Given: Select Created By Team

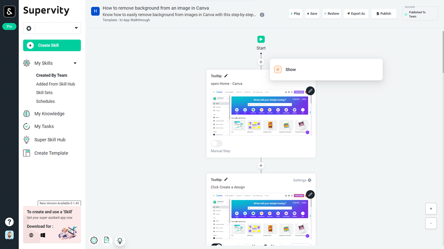Looking at the screenshot, I should (x=51, y=75).
